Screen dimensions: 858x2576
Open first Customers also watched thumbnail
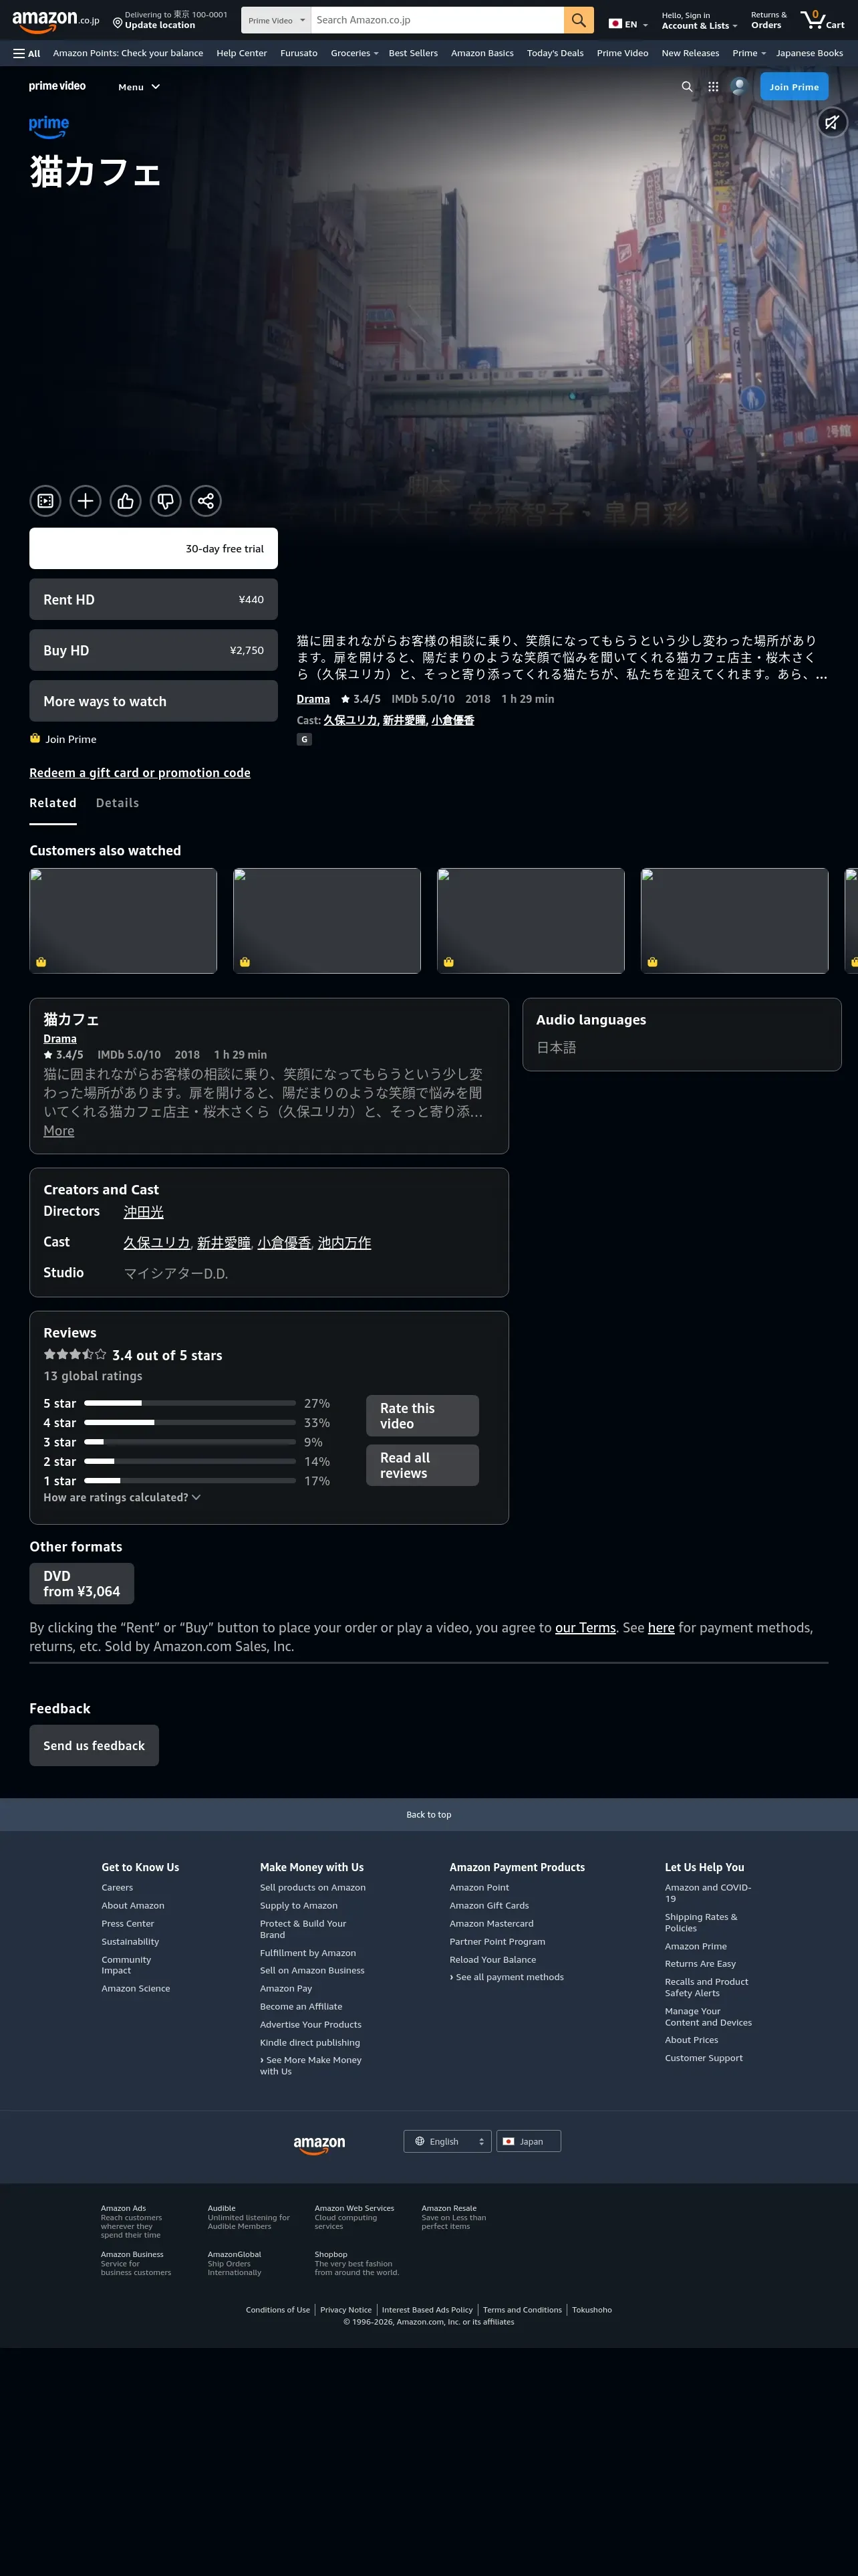(x=123, y=920)
